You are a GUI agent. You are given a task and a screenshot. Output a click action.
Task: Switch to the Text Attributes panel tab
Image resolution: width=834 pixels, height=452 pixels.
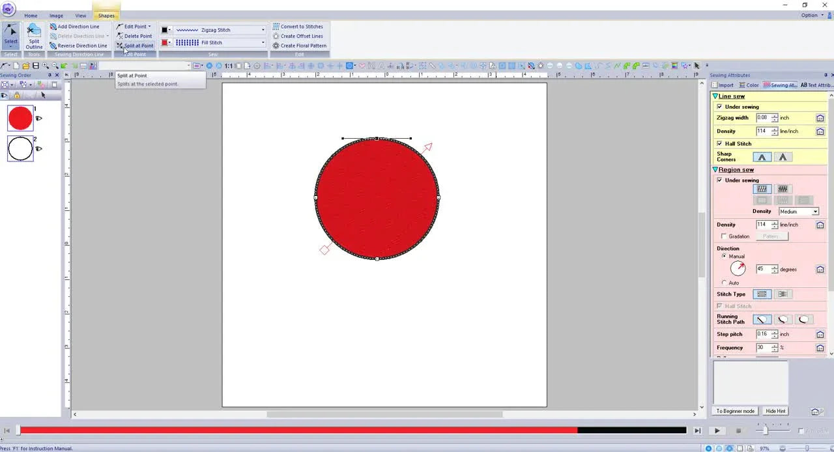pyautogui.click(x=816, y=85)
